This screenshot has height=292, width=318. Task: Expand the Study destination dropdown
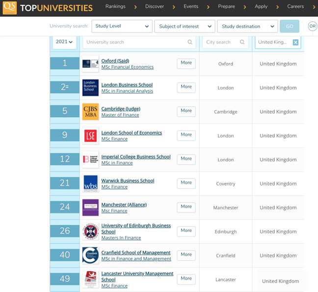pos(247,26)
